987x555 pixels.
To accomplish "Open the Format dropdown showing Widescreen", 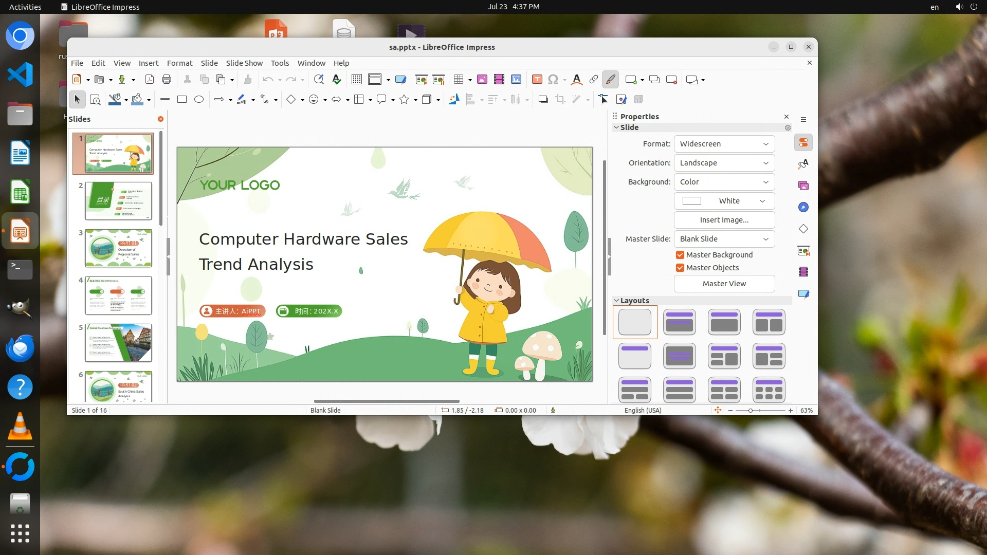I will point(724,144).
